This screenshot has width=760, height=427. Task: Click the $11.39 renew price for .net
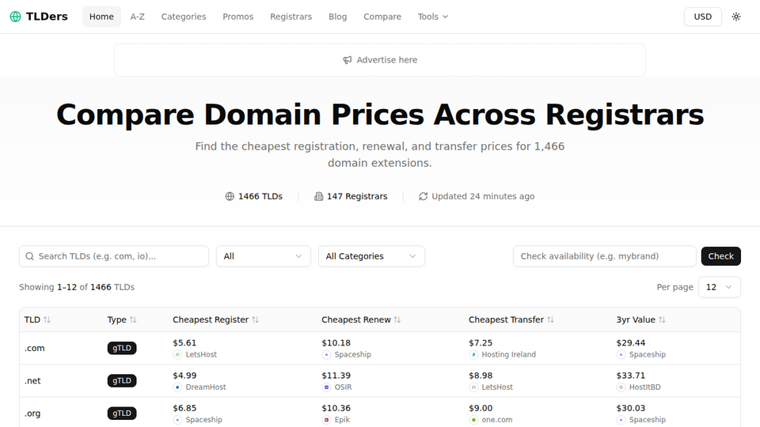[x=336, y=375]
